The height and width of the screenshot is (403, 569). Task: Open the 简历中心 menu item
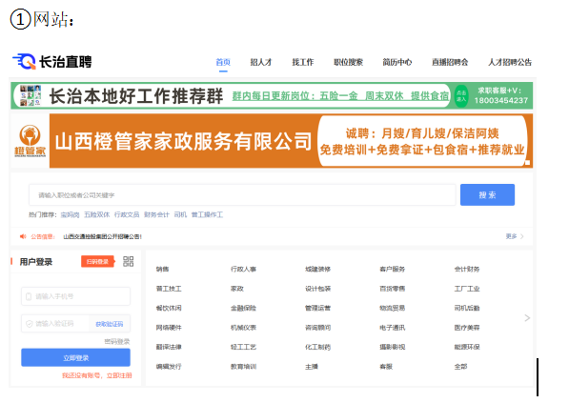click(397, 62)
